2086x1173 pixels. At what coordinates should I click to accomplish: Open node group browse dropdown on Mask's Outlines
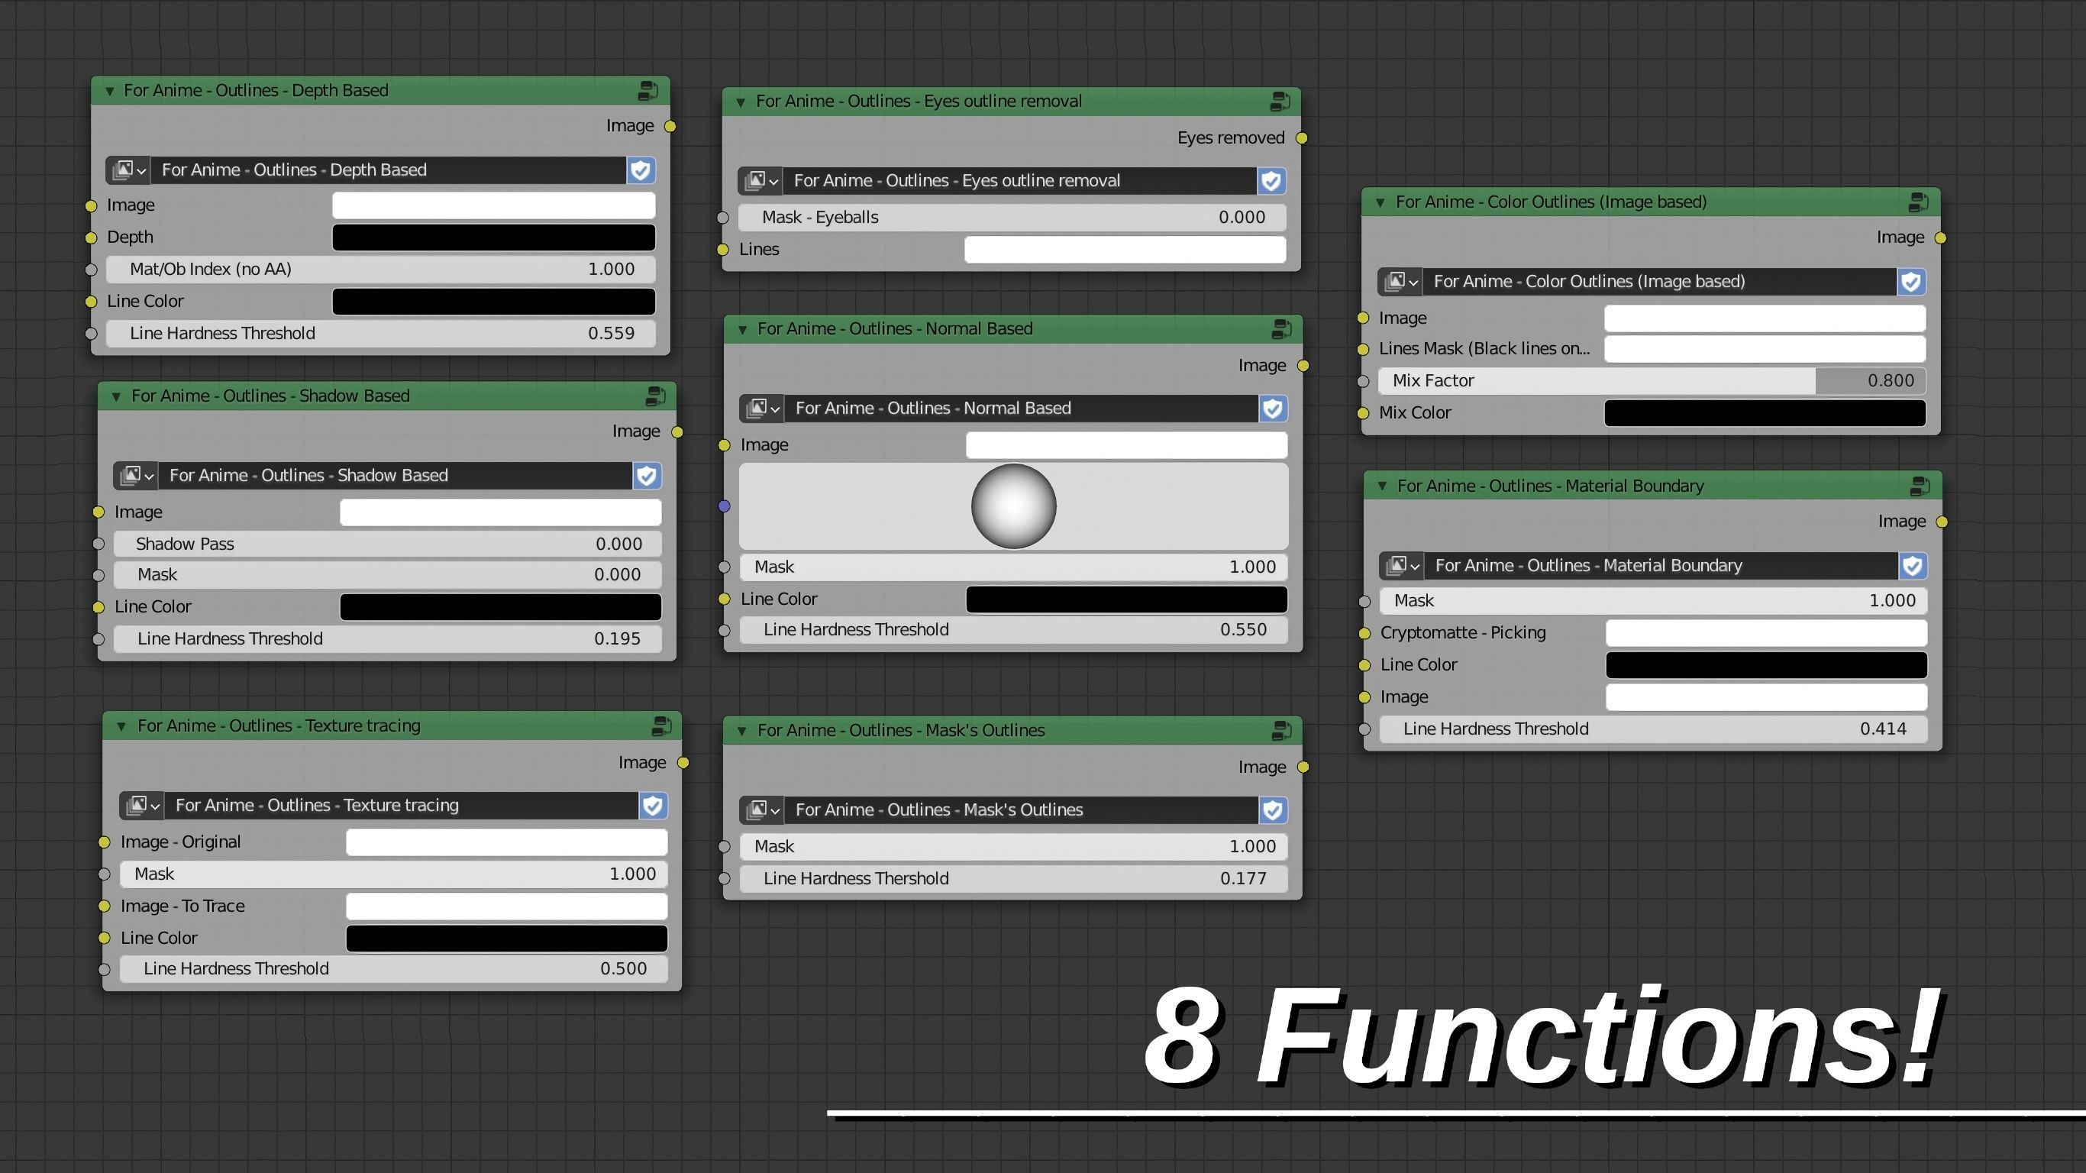pos(762,810)
